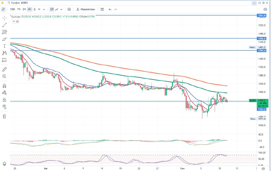Screen dimensions: 271x171
Task: Delete drawings with the trash icon
Action: (x=5, y=116)
